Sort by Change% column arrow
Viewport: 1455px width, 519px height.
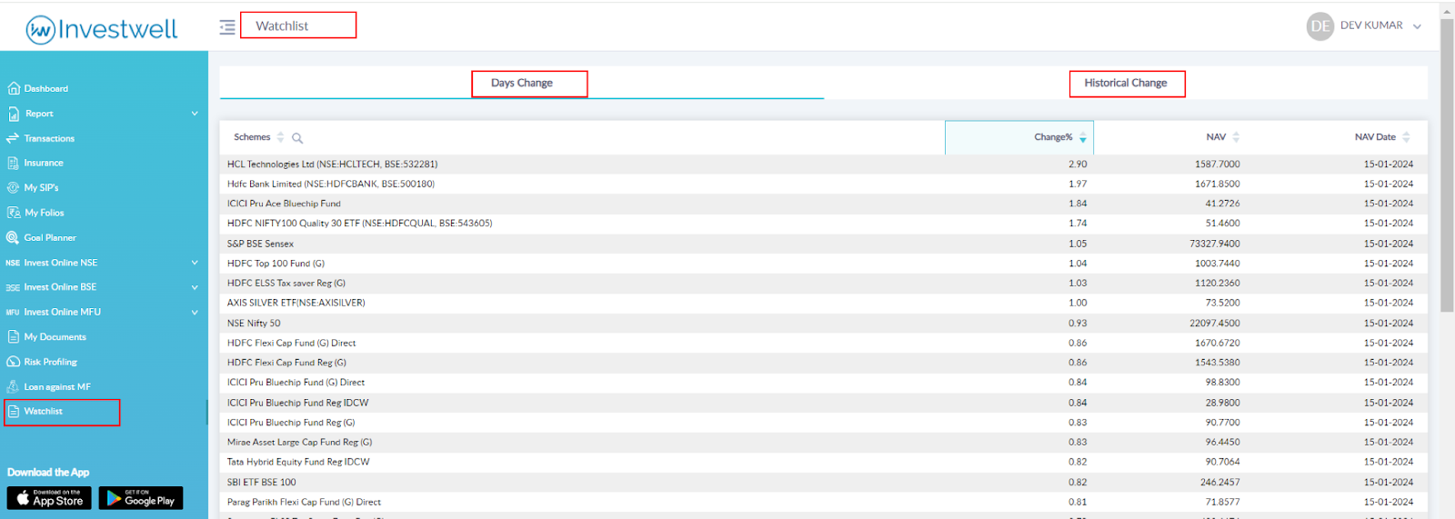[x=1082, y=138]
